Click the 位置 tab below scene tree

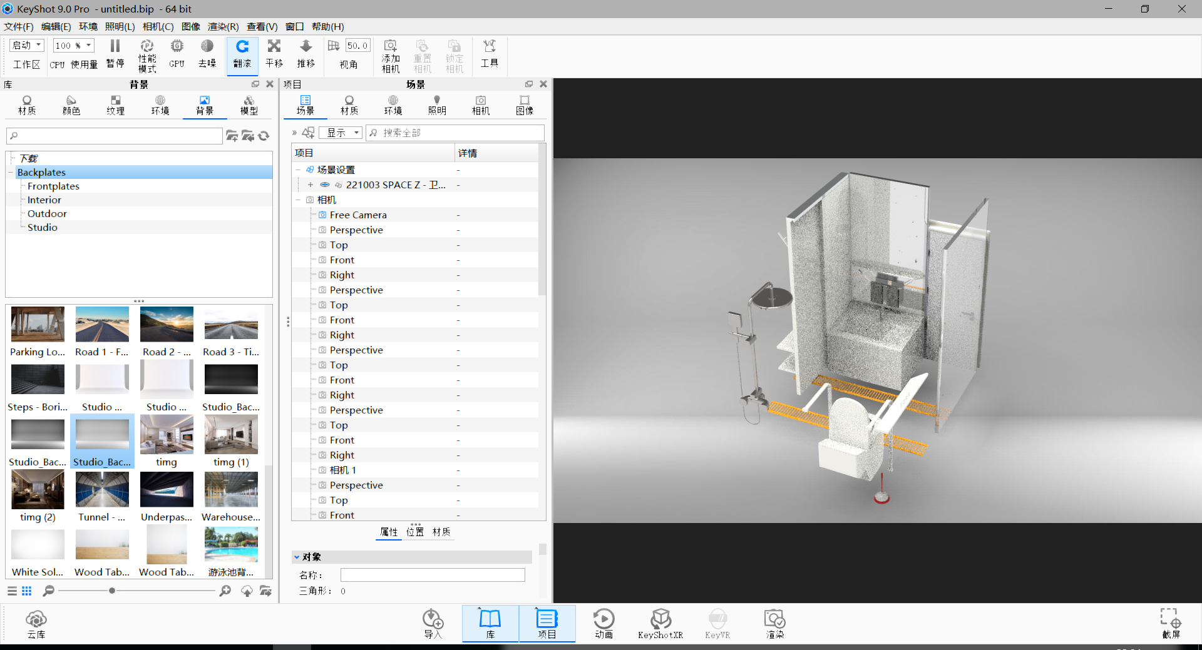tap(415, 532)
